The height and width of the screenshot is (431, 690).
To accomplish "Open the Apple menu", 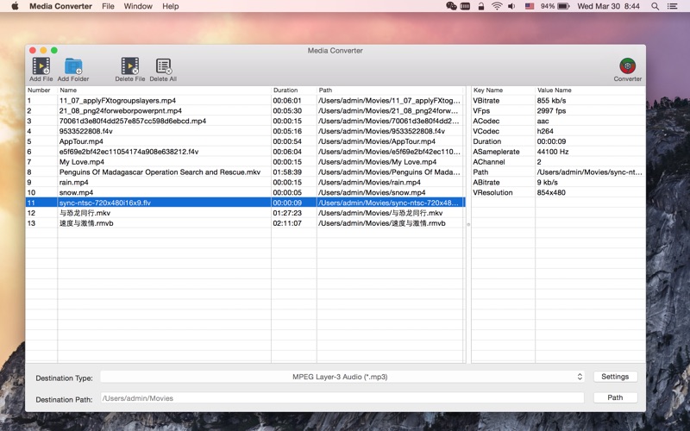I will (15, 6).
